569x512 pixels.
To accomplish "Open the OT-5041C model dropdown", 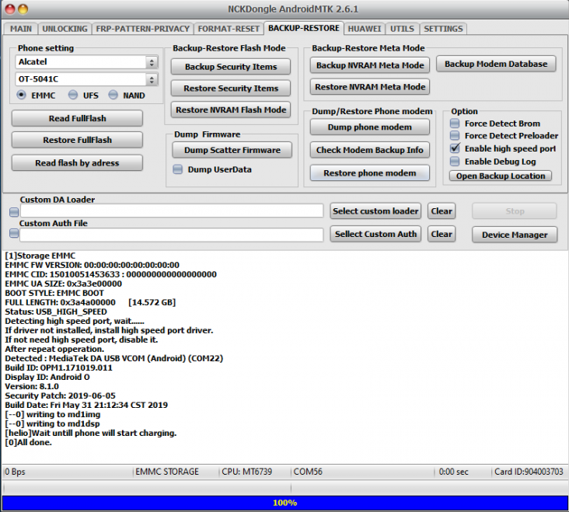I will (86, 79).
